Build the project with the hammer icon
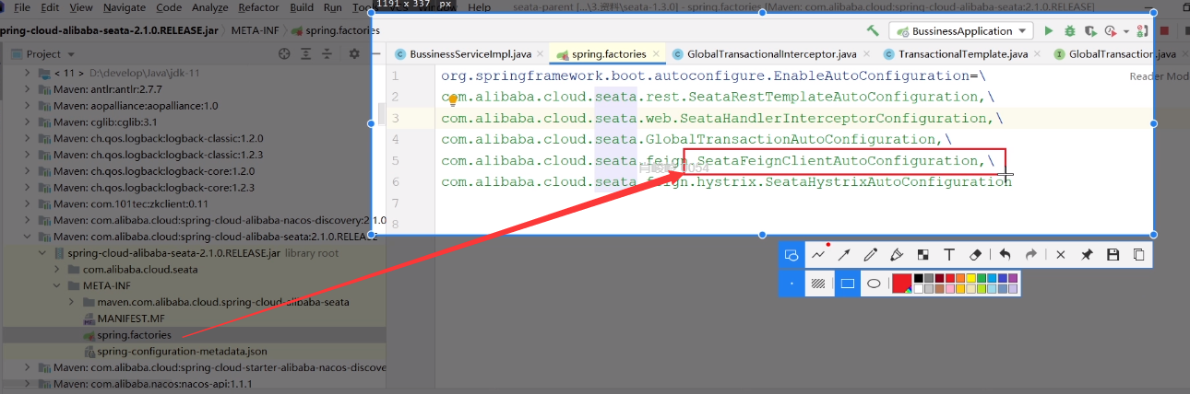This screenshot has height=394, width=1190. coord(873,31)
